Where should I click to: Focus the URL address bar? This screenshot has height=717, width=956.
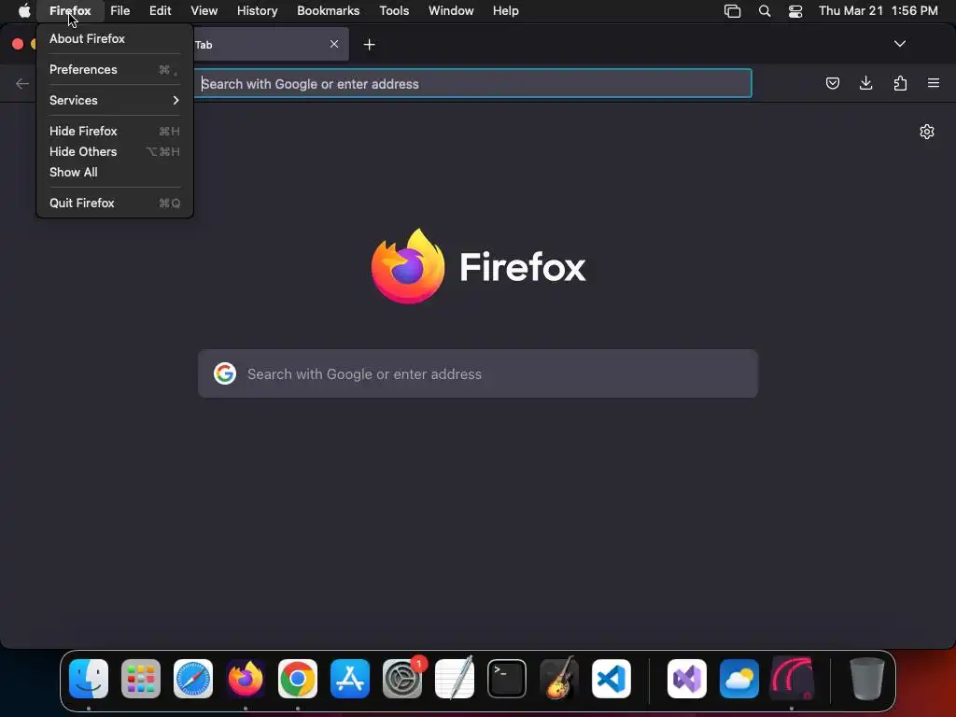[x=472, y=83]
